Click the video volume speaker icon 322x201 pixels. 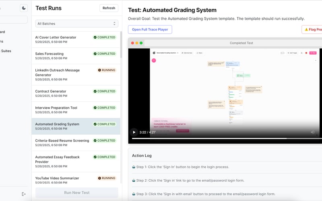pyautogui.click(x=313, y=132)
